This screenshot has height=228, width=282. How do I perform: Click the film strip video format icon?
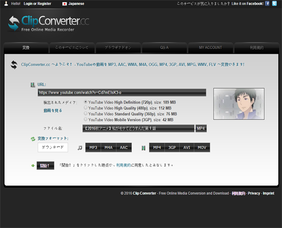pos(144,148)
